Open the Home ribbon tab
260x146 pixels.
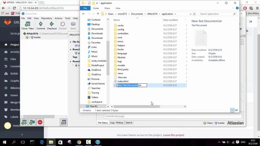(96, 8)
